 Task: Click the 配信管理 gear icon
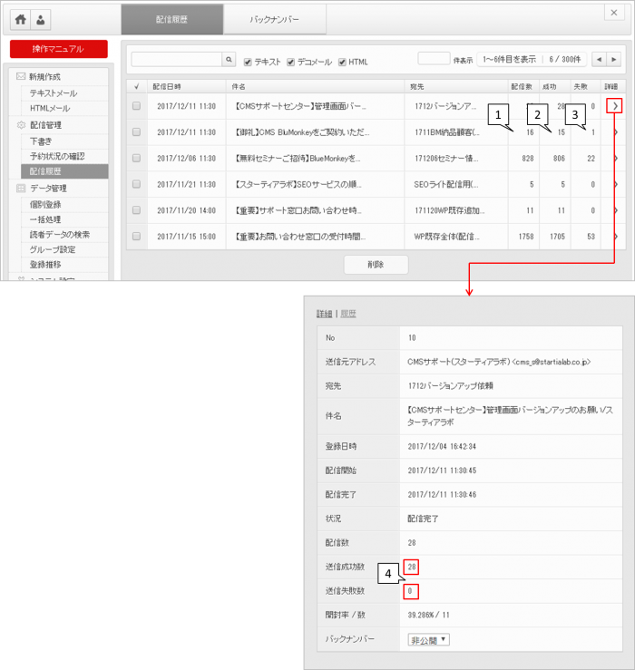[21, 125]
